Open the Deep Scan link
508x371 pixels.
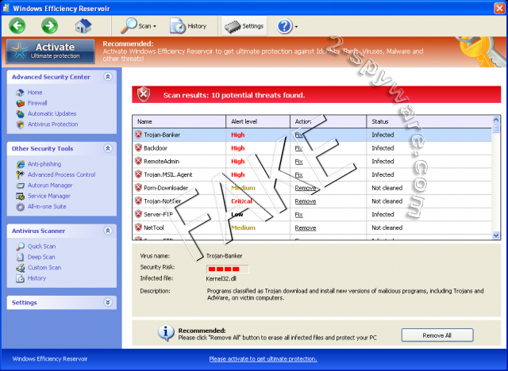(x=41, y=257)
